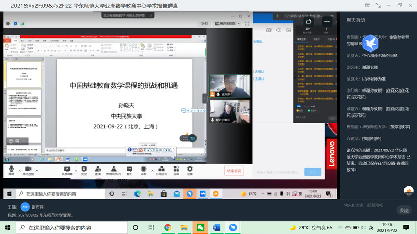
Task: Select the first slide thumbnail in PowerPoint
Action: tap(23, 74)
